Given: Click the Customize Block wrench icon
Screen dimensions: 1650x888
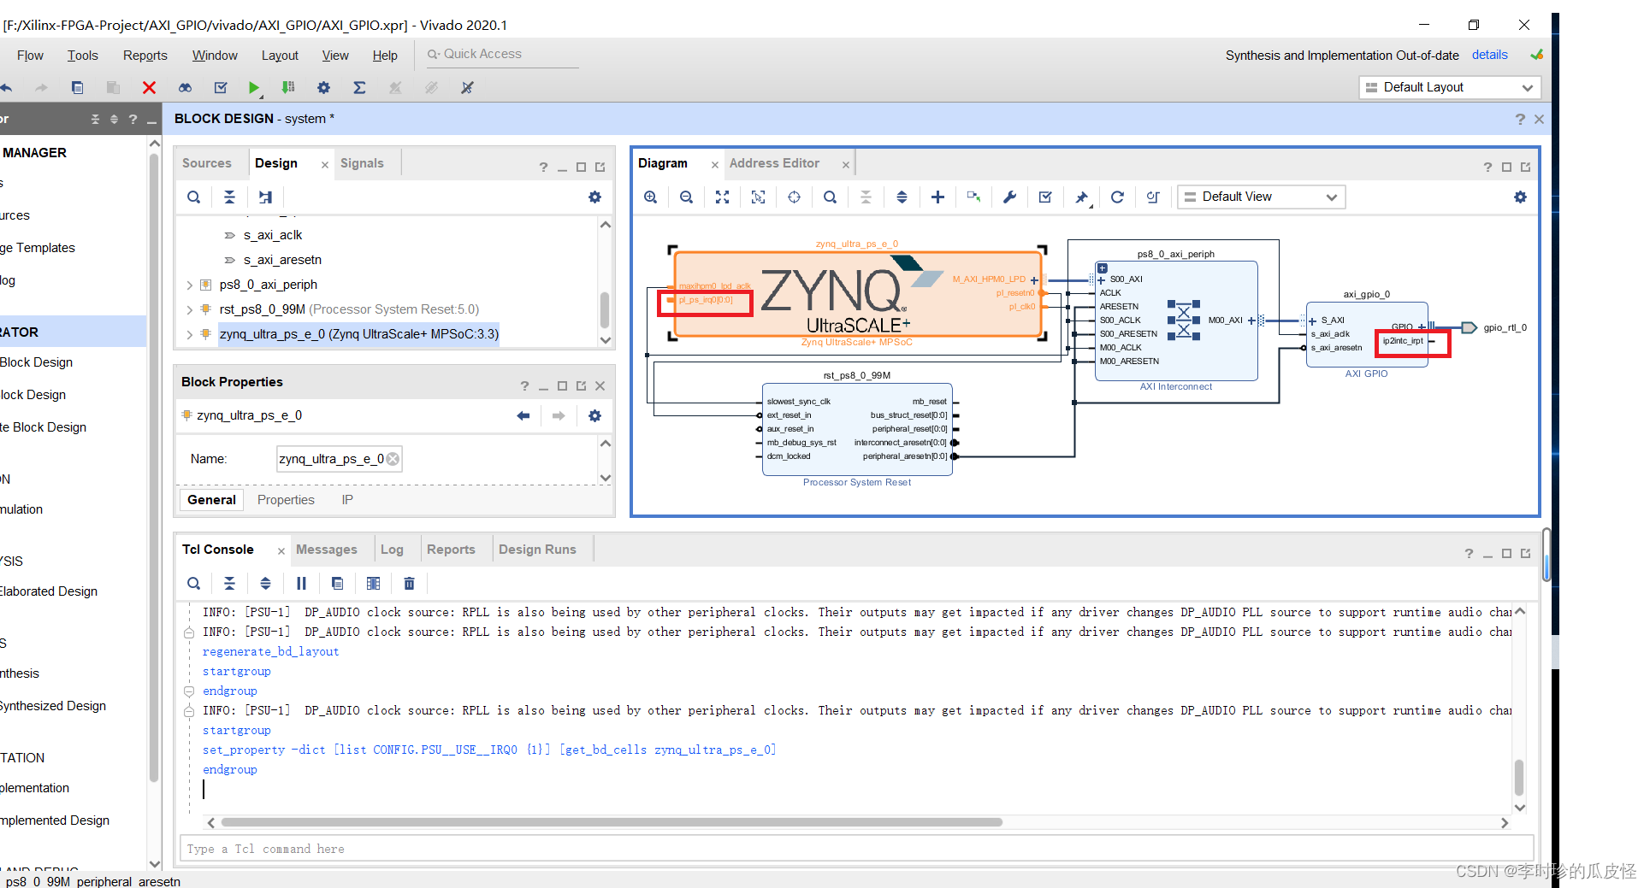Looking at the screenshot, I should point(1009,197).
